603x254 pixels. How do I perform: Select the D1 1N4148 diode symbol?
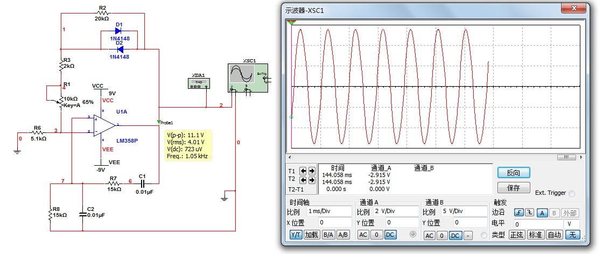coord(118,31)
